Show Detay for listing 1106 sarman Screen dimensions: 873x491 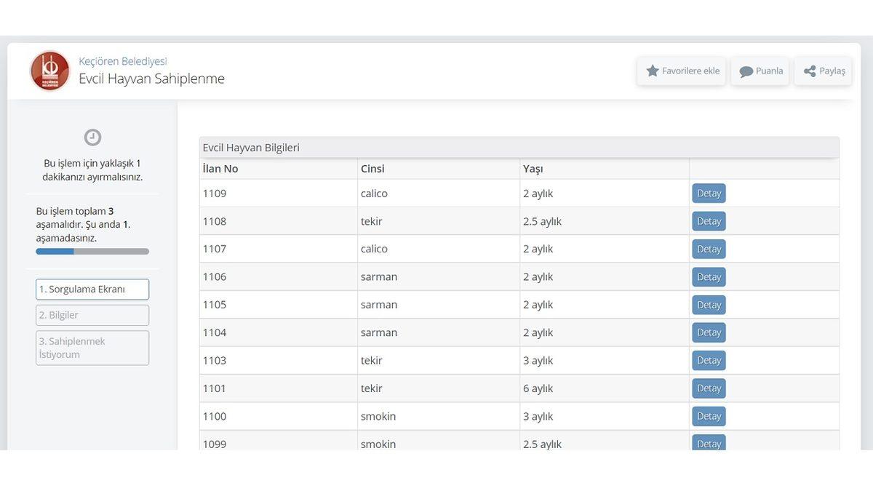point(709,277)
